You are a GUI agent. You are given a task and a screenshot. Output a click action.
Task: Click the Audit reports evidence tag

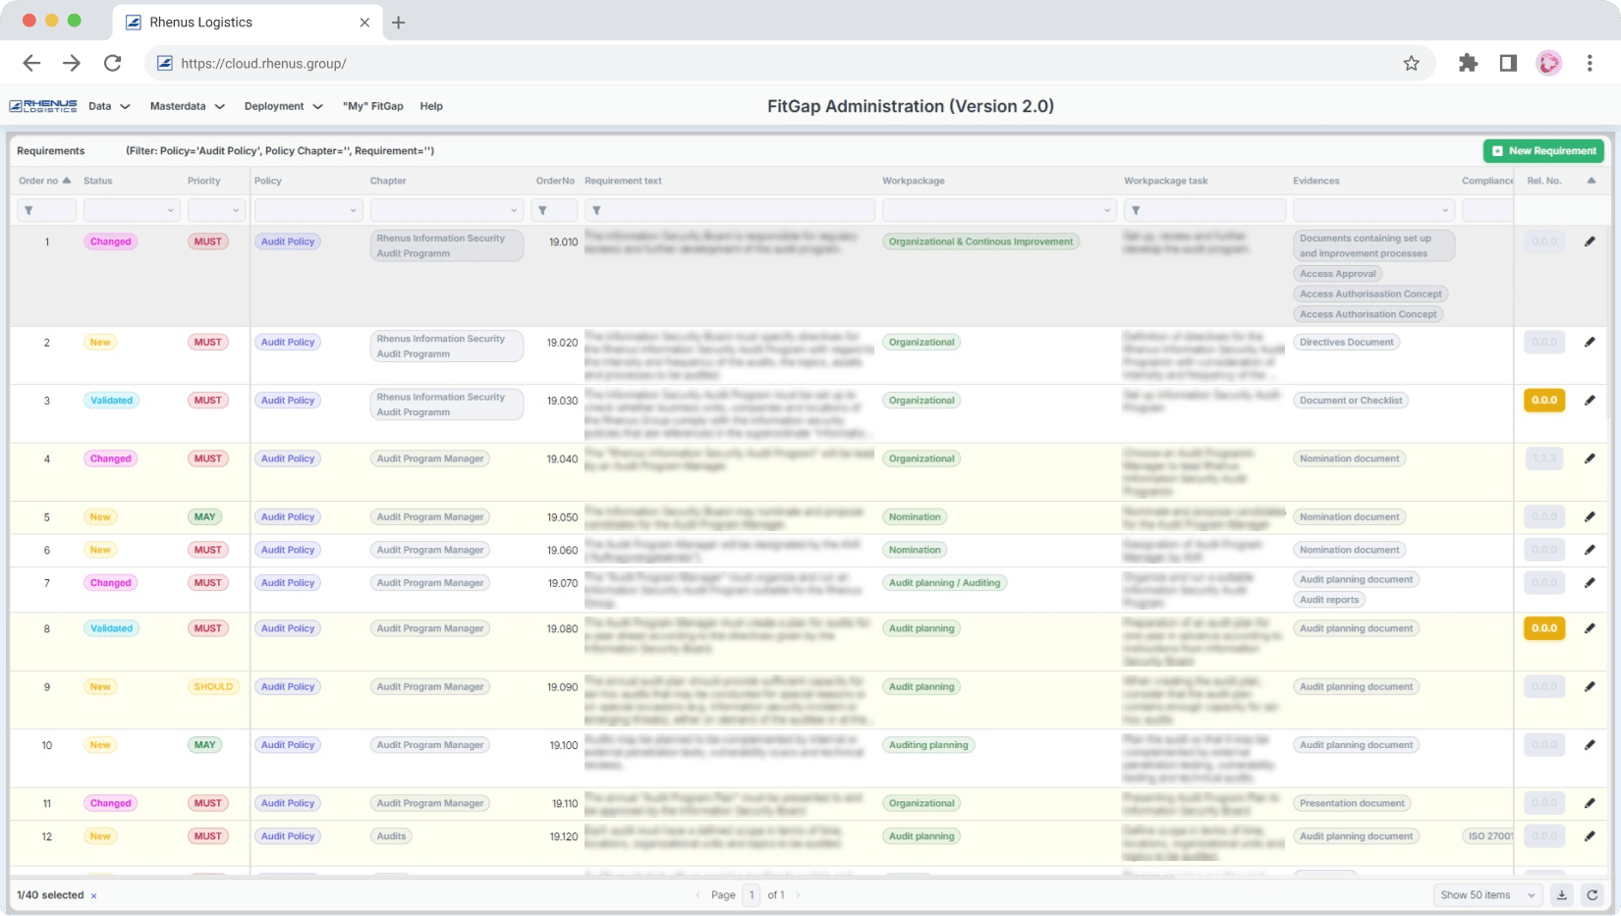(x=1329, y=600)
